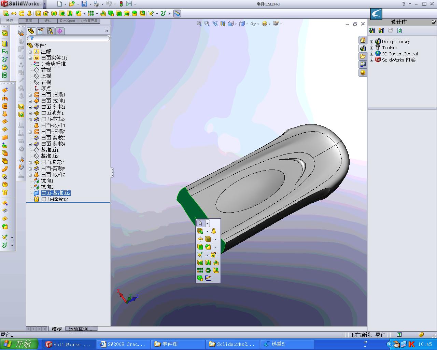Expand the 曲面实体(1) tree node

[x=30, y=58]
